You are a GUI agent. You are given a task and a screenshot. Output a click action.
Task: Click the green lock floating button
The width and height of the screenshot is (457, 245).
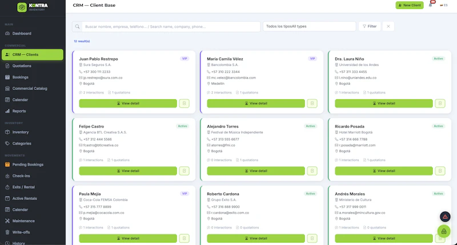click(x=444, y=232)
